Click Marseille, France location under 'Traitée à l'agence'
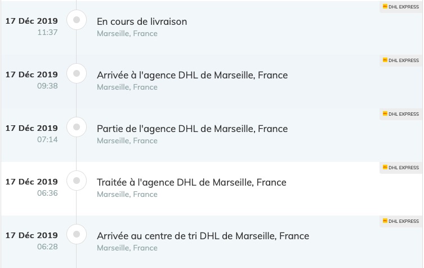Viewport: 424px width, 268px height. (127, 194)
